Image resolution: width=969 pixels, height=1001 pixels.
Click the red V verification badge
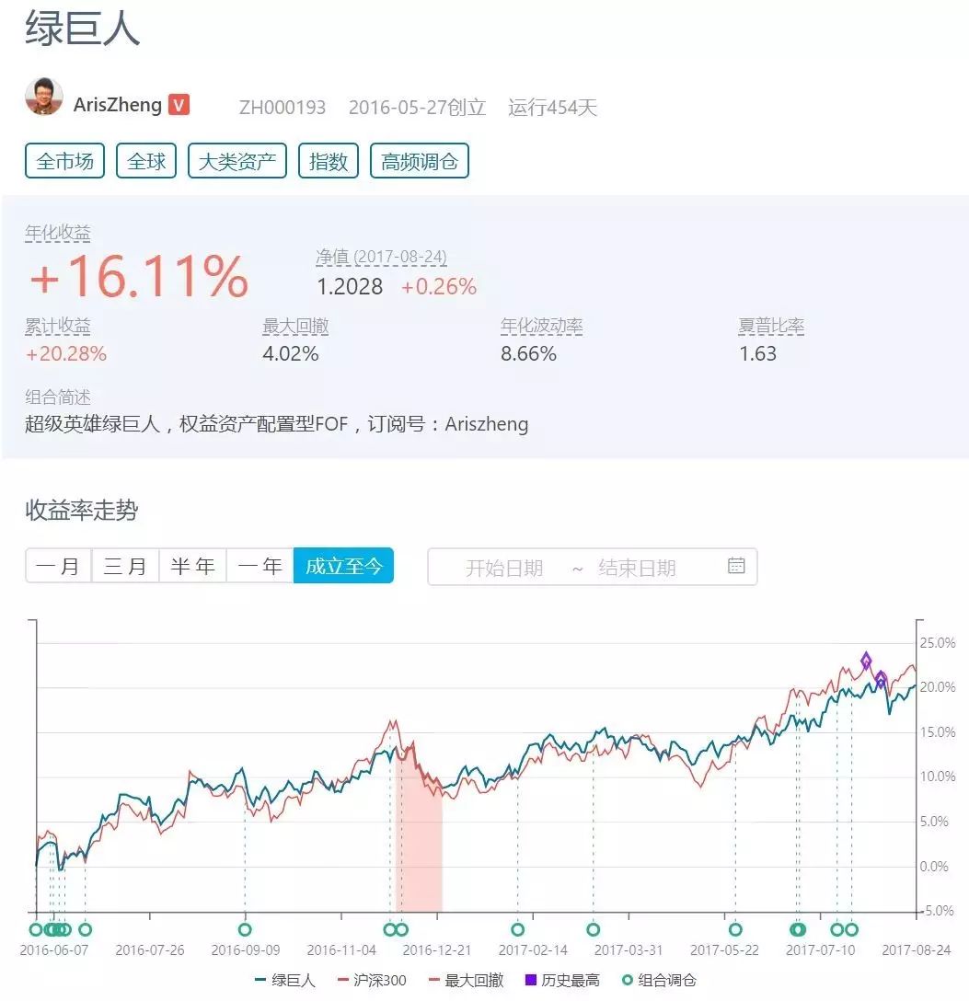point(179,105)
